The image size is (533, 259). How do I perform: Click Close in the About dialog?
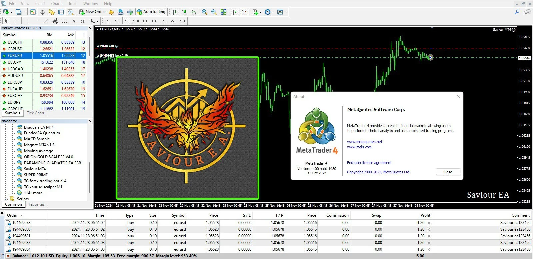[448, 172]
